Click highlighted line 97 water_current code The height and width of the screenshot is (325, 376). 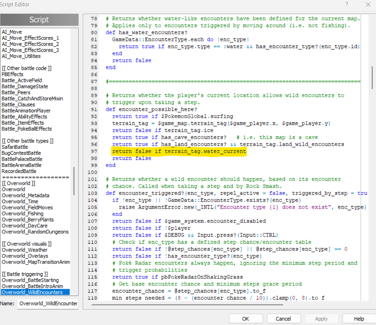coord(179,151)
